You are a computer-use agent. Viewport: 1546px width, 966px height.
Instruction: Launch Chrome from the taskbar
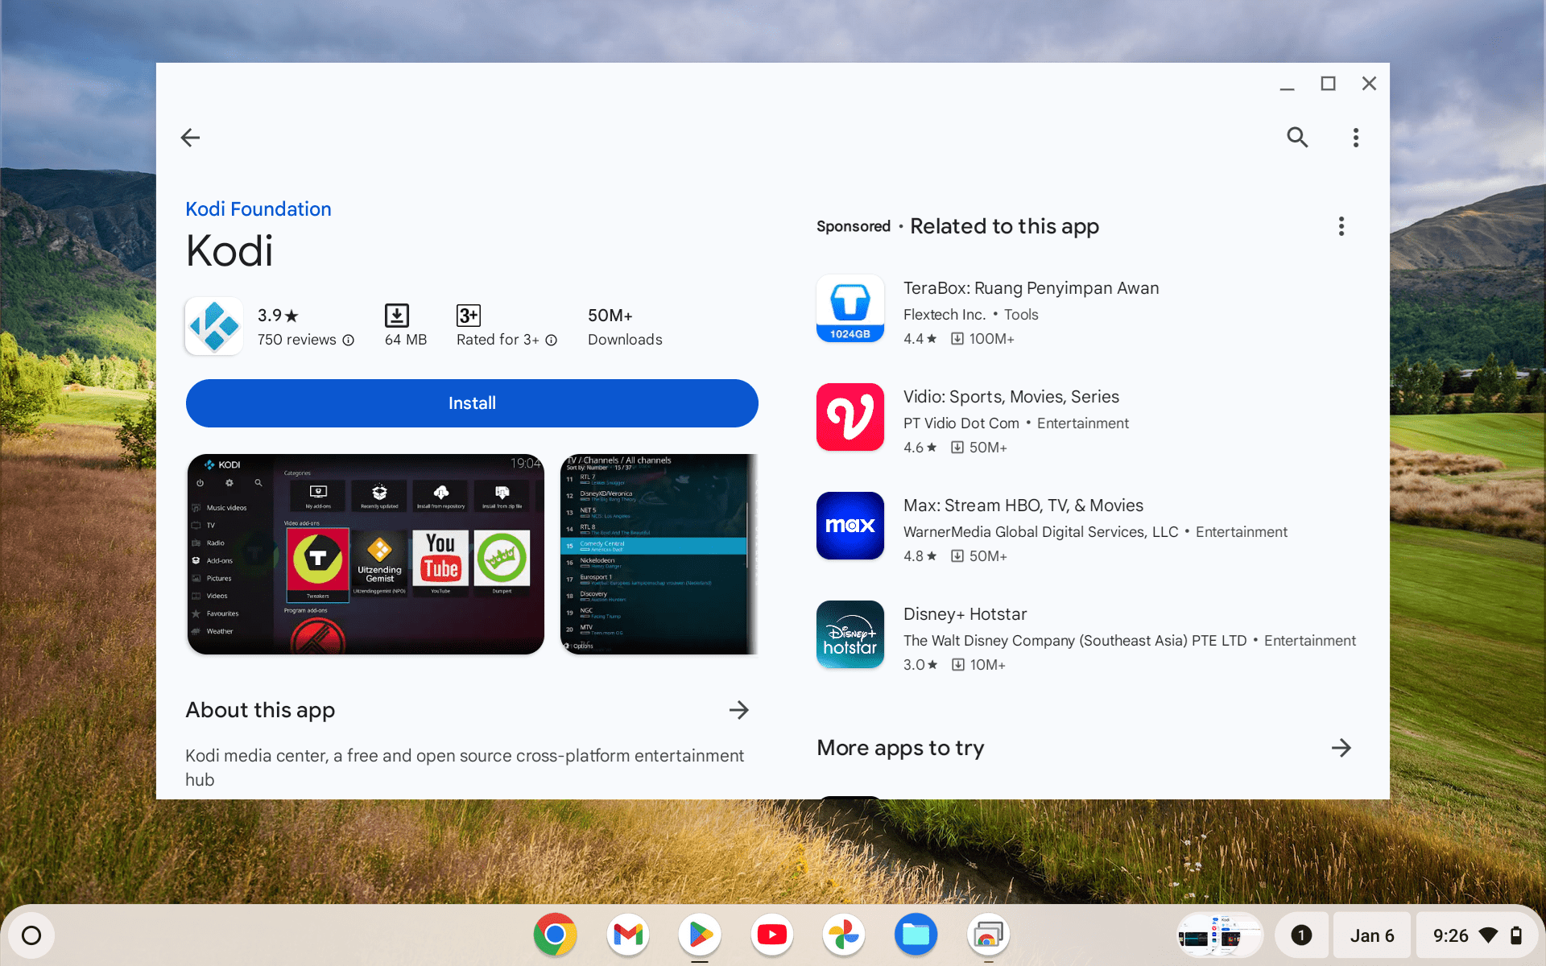[555, 935]
